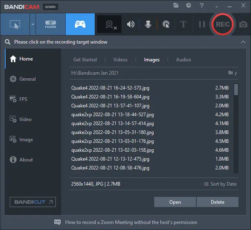The image size is (251, 230).
Task: Toggle the mouse click effect icon
Action: [166, 24]
